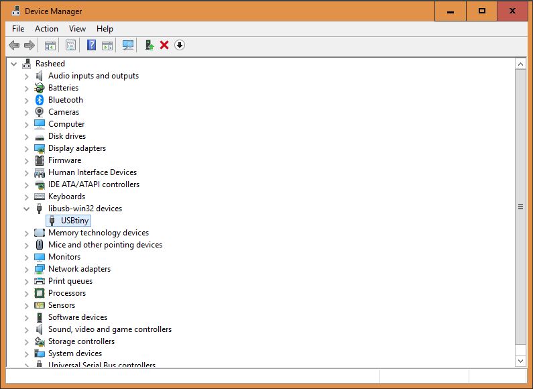Expand the Monitors node

pyautogui.click(x=27, y=258)
